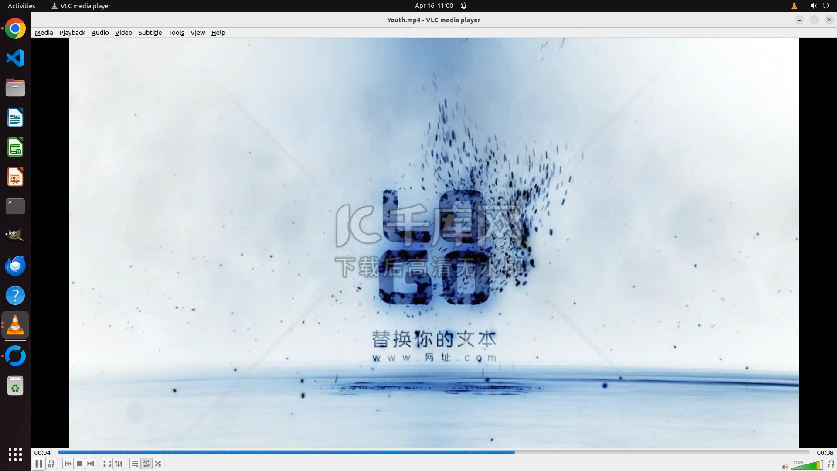Toggle fullscreen video mode
The width and height of the screenshot is (837, 471).
[x=107, y=464]
